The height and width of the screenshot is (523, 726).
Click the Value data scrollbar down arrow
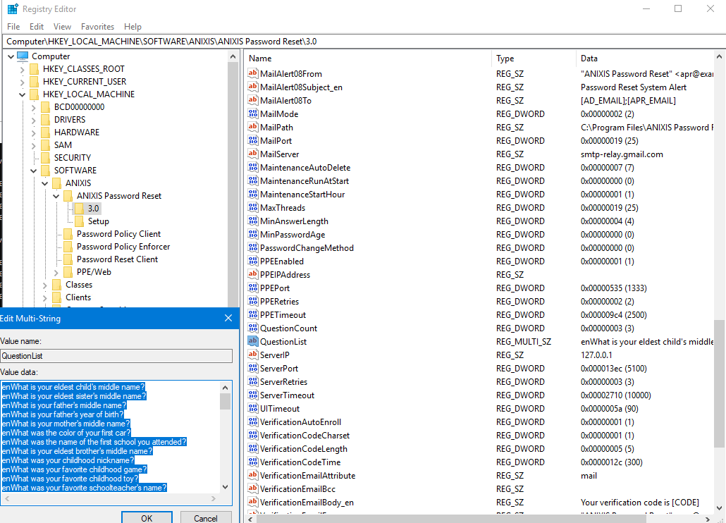[x=226, y=487]
